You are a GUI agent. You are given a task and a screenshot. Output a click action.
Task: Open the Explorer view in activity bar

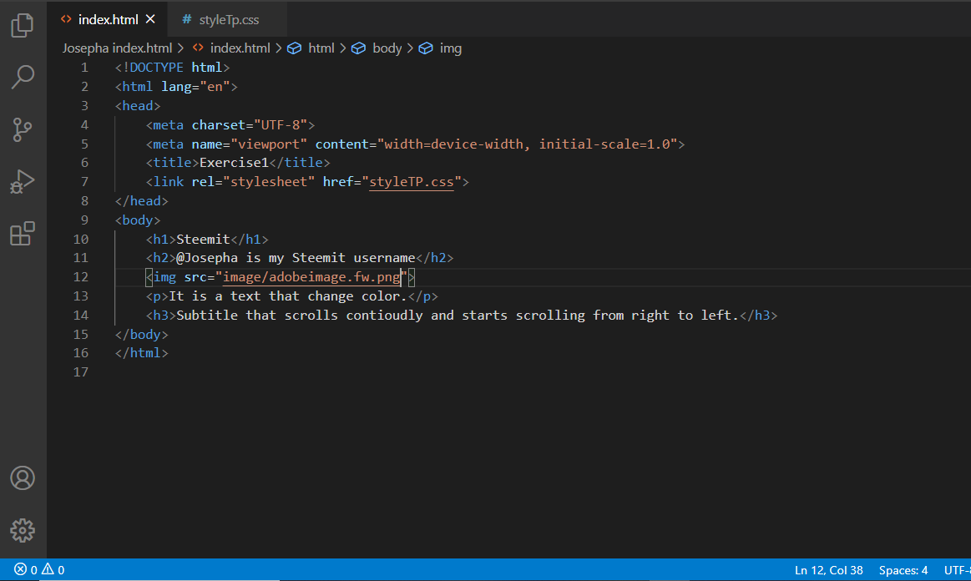point(23,25)
